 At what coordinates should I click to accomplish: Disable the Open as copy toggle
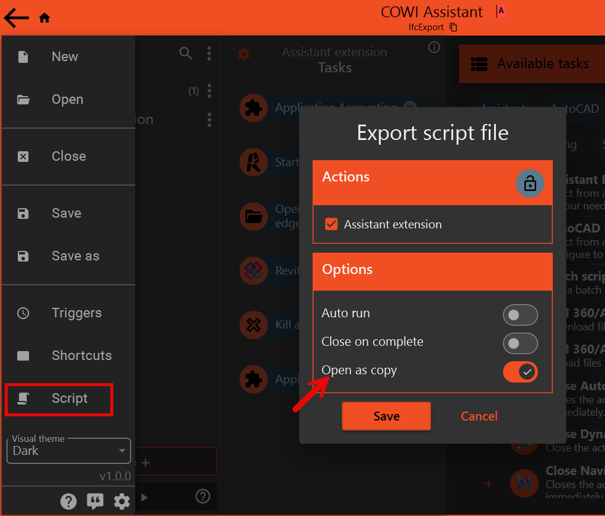point(520,372)
